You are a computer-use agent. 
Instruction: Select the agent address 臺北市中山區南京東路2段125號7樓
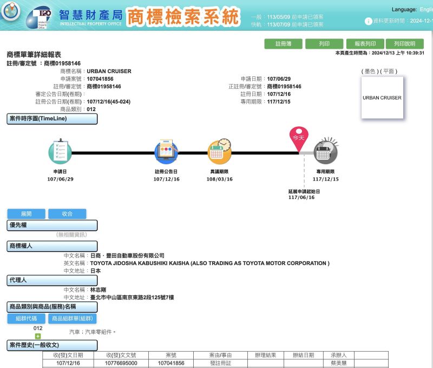132,298
